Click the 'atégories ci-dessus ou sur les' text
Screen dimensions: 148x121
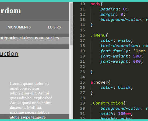pyautogui.click(x=29, y=38)
